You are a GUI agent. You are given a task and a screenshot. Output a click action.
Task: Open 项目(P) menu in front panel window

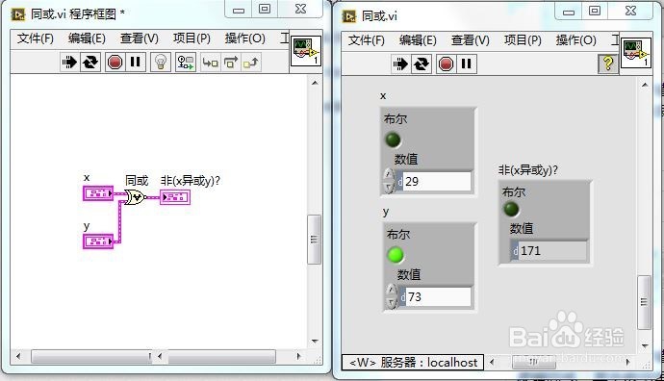pos(523,40)
